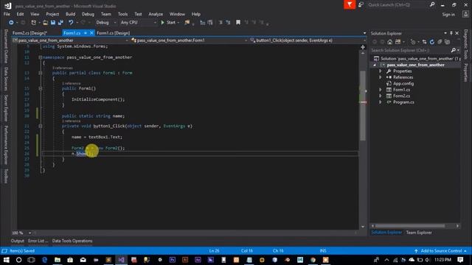Screen dimensions: 472x265
Task: Click the Save All toolbar icon
Action: [x=60, y=23]
